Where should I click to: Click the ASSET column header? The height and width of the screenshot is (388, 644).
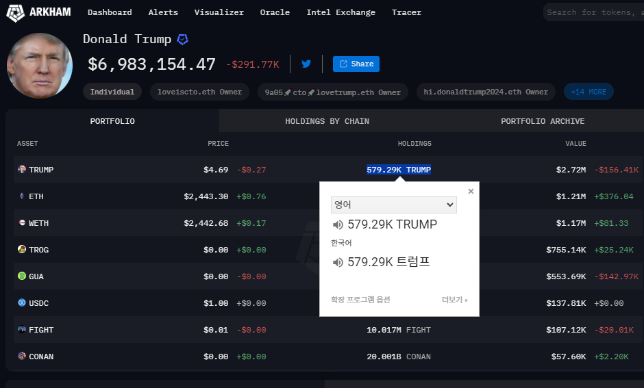(27, 144)
